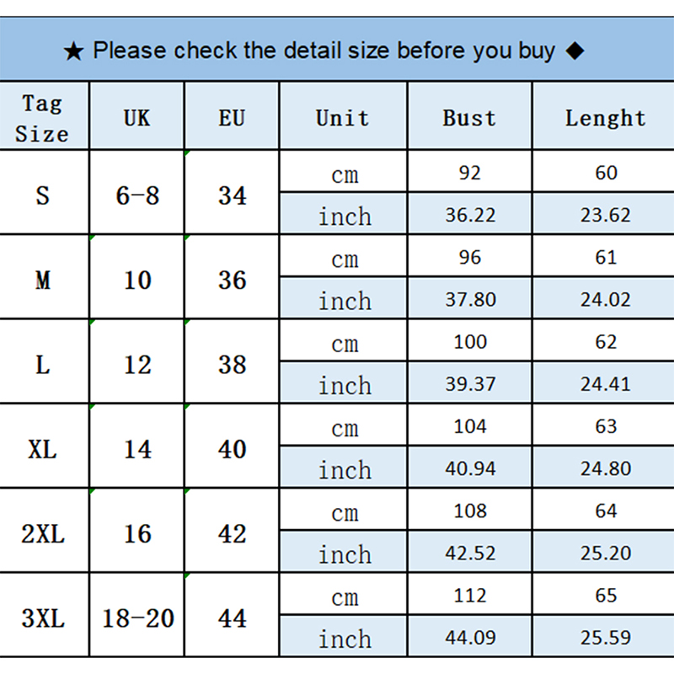Screen dimensions: 674x674
Task: Click the 'Unit' column header
Action: (x=343, y=118)
